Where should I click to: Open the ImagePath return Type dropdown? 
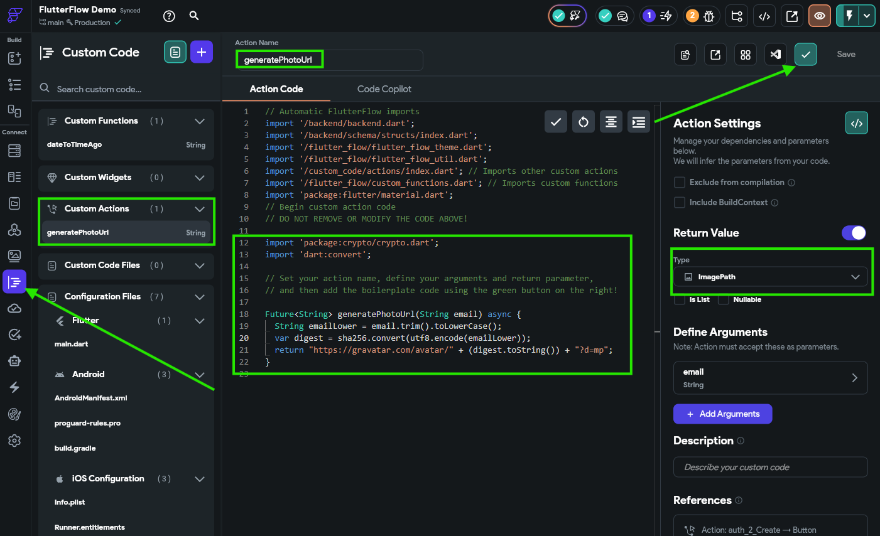(771, 277)
